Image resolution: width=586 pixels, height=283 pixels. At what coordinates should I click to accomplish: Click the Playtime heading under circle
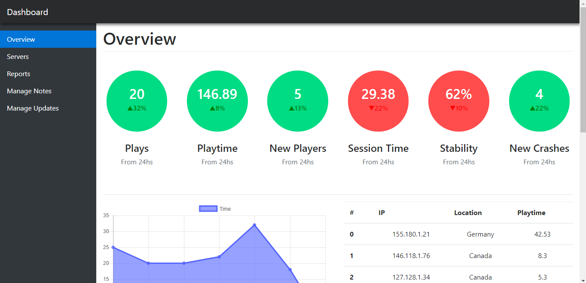pyautogui.click(x=217, y=148)
